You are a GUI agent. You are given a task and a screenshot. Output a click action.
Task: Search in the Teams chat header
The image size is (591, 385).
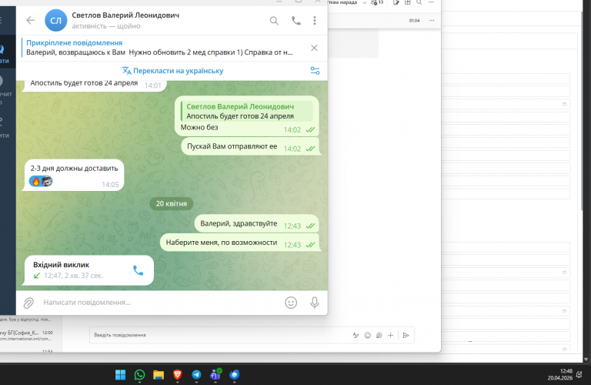click(419, 2)
